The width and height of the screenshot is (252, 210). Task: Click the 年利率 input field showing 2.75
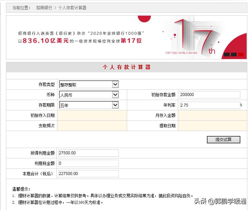pos(210,105)
